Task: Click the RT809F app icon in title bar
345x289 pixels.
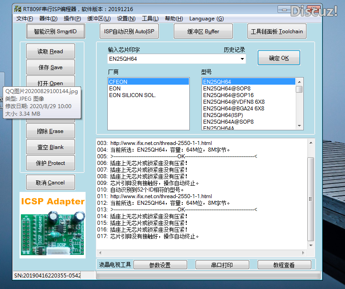Action: (18, 9)
